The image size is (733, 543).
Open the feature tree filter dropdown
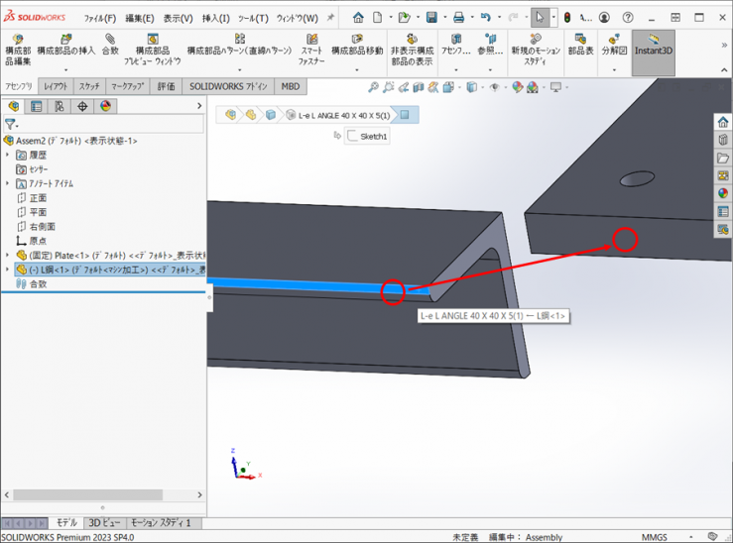(x=11, y=125)
